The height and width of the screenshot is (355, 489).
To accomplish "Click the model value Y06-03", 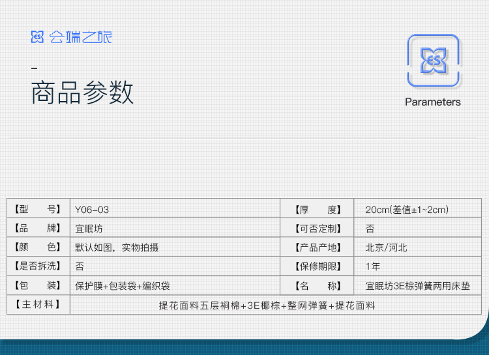I will coord(92,210).
